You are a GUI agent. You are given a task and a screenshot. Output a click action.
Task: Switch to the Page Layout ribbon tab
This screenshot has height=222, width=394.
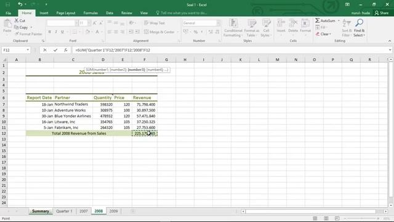point(66,13)
